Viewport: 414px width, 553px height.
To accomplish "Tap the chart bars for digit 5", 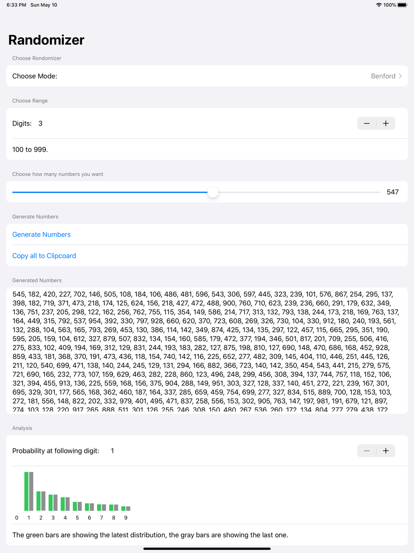I will tap(77, 506).
